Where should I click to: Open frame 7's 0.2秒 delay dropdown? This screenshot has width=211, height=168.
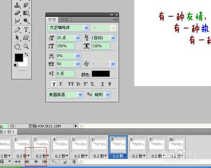pos(124,155)
